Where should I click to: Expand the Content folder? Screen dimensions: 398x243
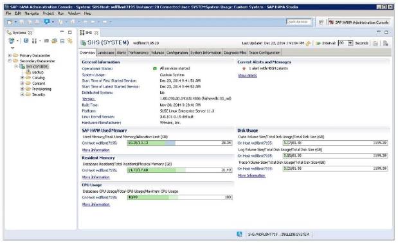tap(22, 83)
